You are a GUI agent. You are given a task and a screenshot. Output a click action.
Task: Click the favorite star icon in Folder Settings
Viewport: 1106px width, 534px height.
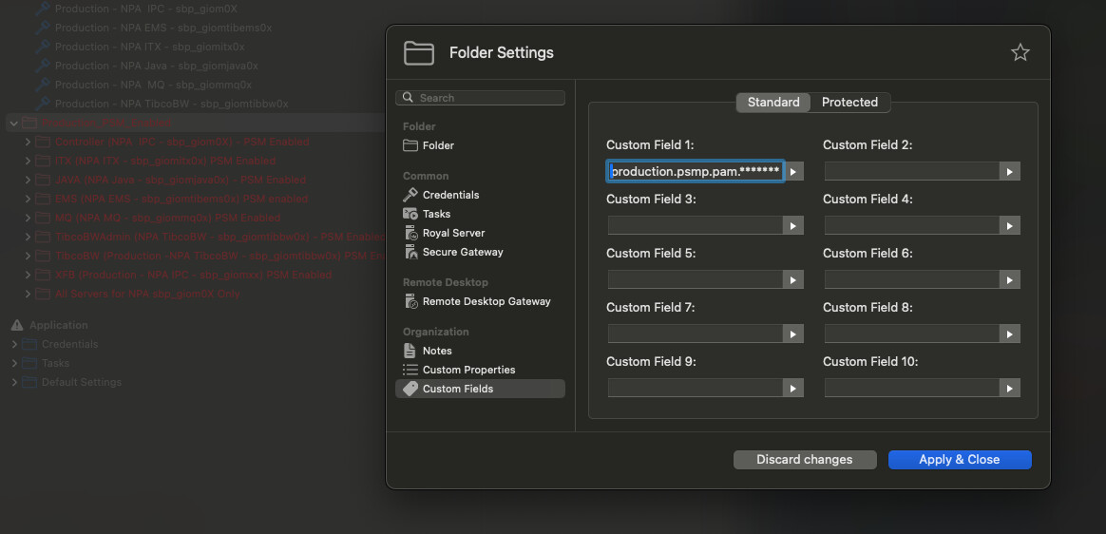pos(1020,53)
